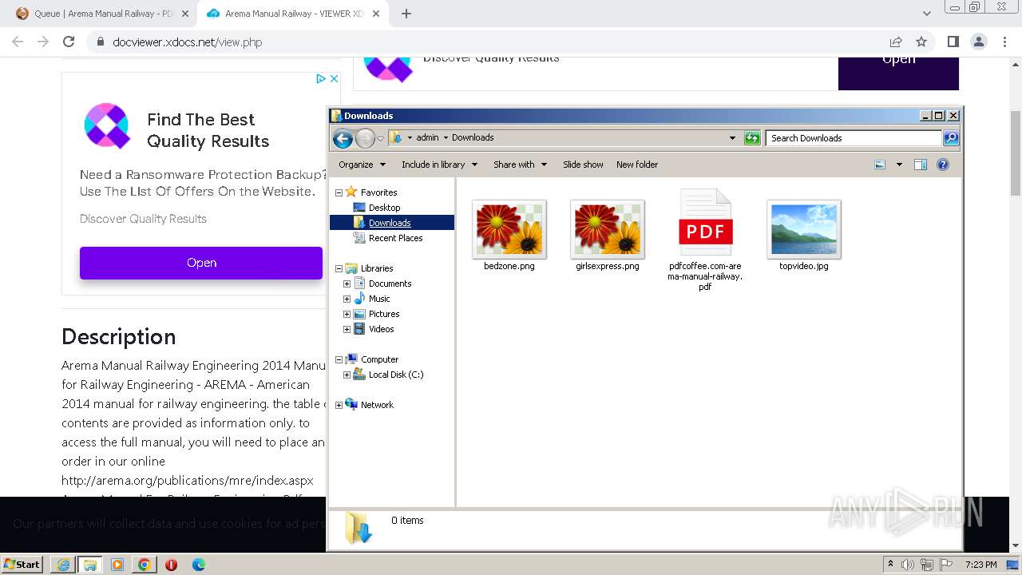Expand the Network tree node
Image resolution: width=1022 pixels, height=575 pixels.
[x=339, y=405]
